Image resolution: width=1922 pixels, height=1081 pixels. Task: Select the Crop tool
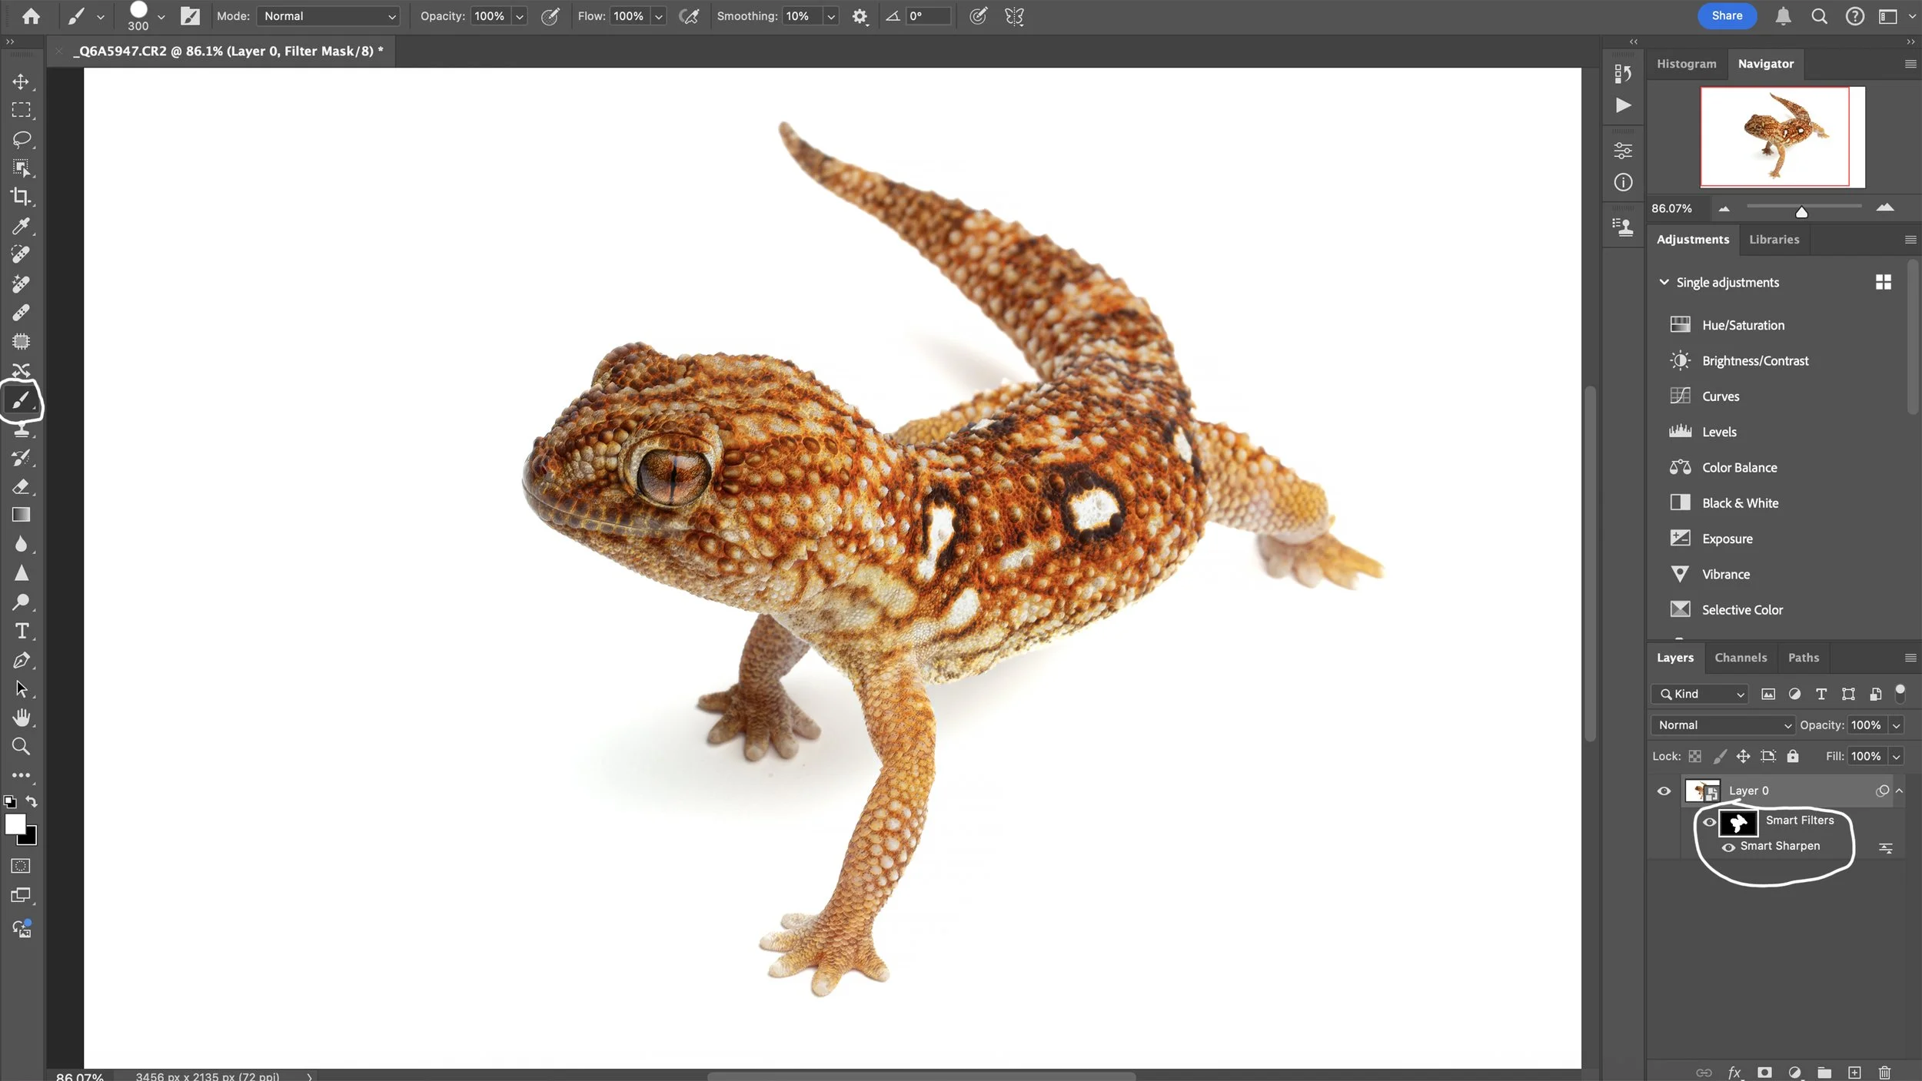(21, 197)
